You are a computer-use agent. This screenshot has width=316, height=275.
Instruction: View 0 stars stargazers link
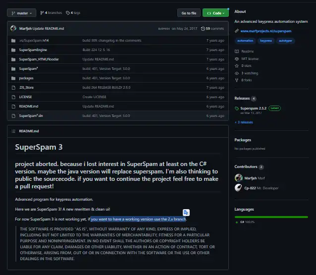point(246,66)
